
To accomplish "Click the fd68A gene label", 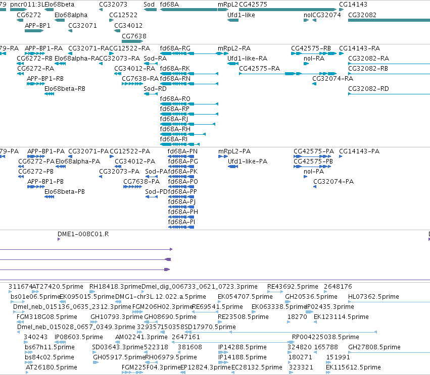I will tap(169, 5).
